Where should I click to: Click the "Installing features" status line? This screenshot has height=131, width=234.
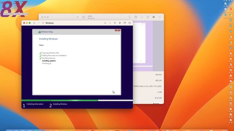coord(49,58)
